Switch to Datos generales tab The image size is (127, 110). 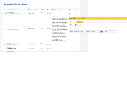point(73,22)
